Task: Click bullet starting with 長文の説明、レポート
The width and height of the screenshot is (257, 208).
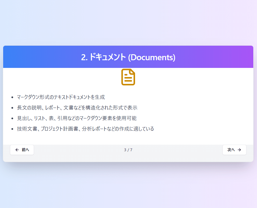Action: (77, 108)
